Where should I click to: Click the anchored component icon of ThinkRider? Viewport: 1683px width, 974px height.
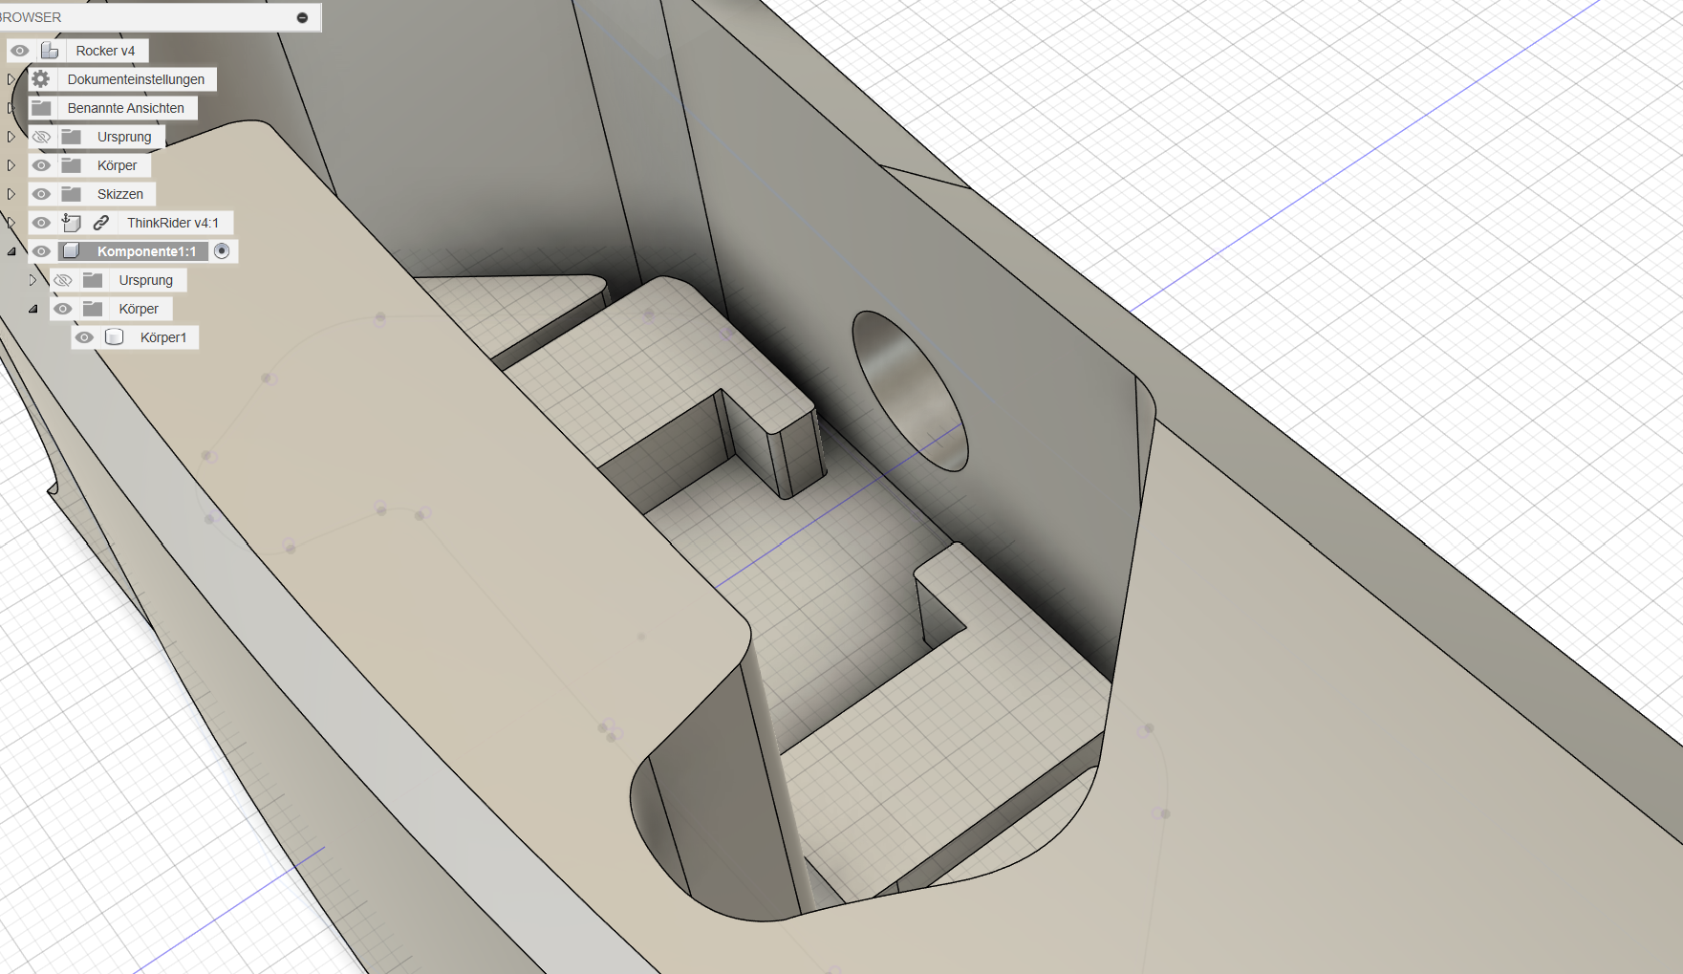pos(72,223)
